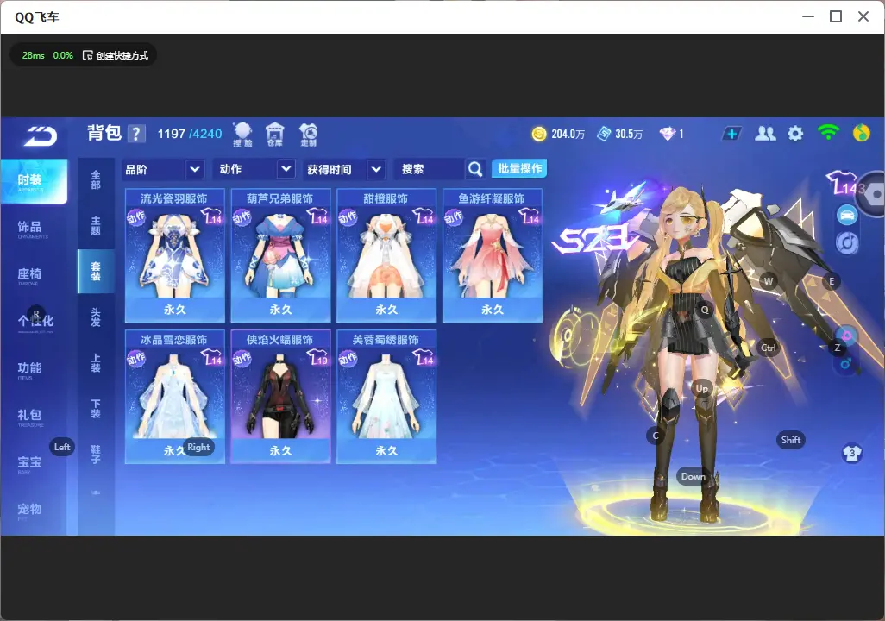Click the L143 outfit level badge
Image resolution: width=885 pixels, height=621 pixels.
point(845,183)
